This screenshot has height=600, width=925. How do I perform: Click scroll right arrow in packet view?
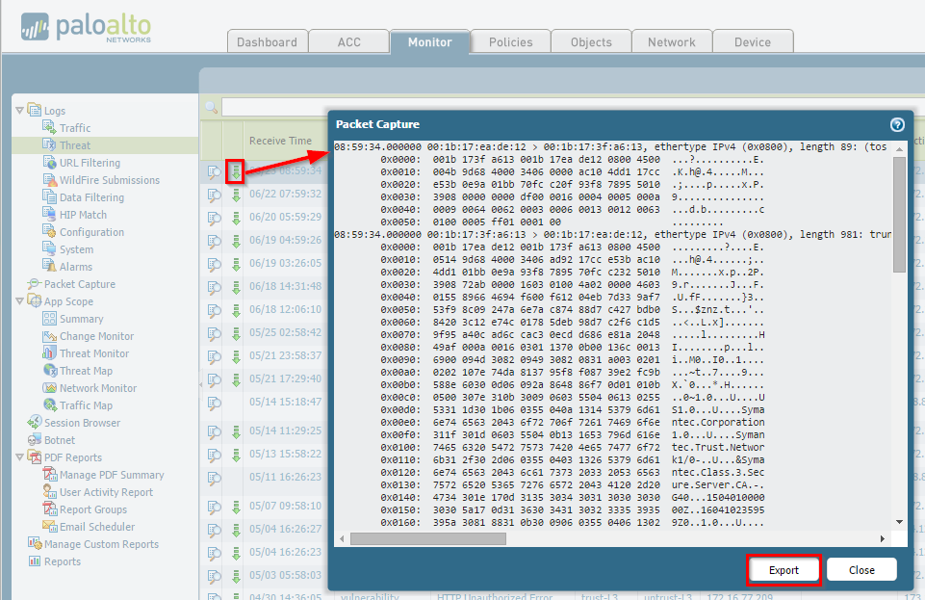pyautogui.click(x=883, y=538)
